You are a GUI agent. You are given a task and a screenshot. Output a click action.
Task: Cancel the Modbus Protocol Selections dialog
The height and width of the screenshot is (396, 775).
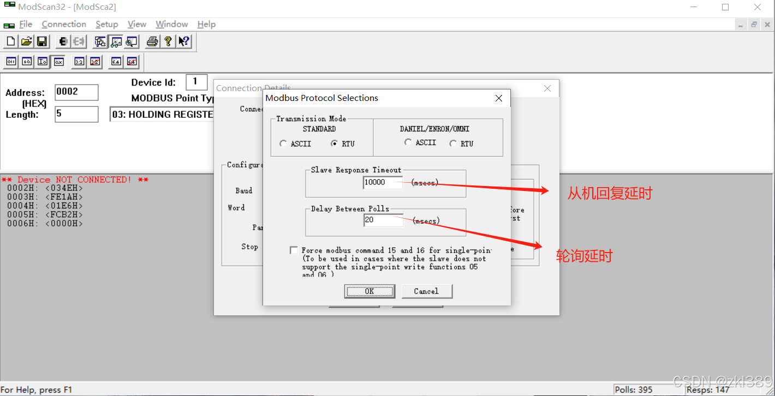click(426, 291)
